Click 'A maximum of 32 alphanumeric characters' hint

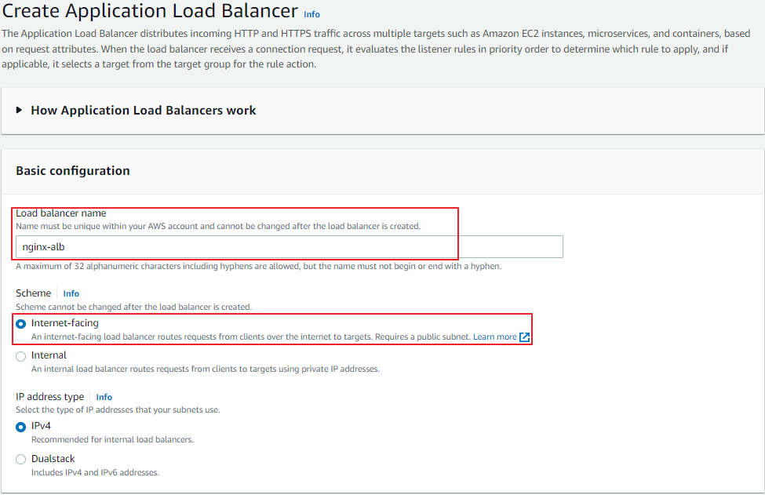click(259, 266)
